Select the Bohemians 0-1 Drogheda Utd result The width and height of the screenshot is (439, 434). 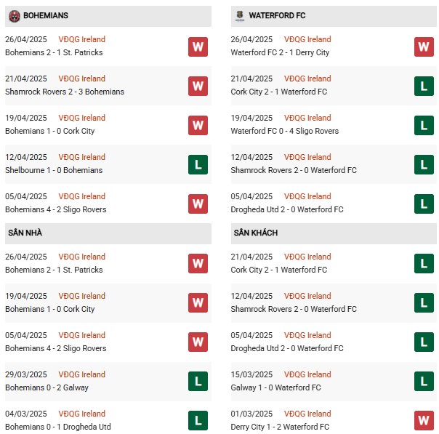[x=58, y=427]
